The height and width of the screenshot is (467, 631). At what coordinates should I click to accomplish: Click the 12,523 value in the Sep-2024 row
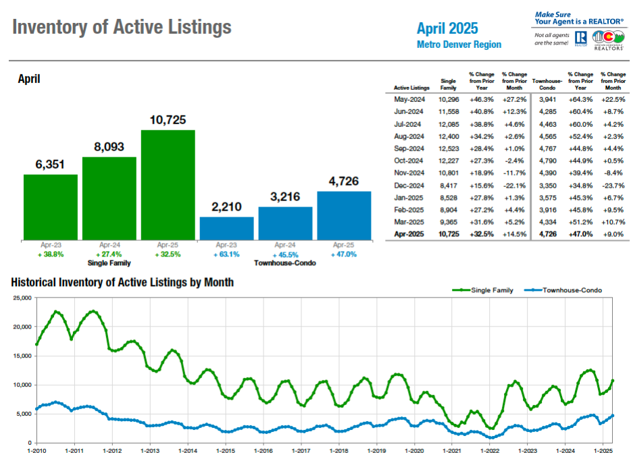(x=449, y=148)
